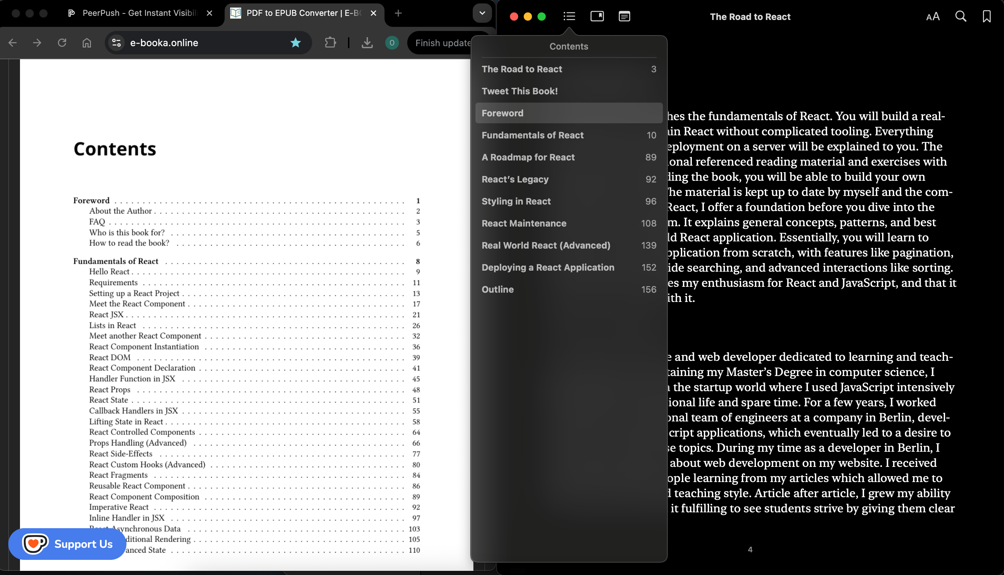Search the book with magnifier icon
This screenshot has width=1004, height=575.
click(961, 17)
